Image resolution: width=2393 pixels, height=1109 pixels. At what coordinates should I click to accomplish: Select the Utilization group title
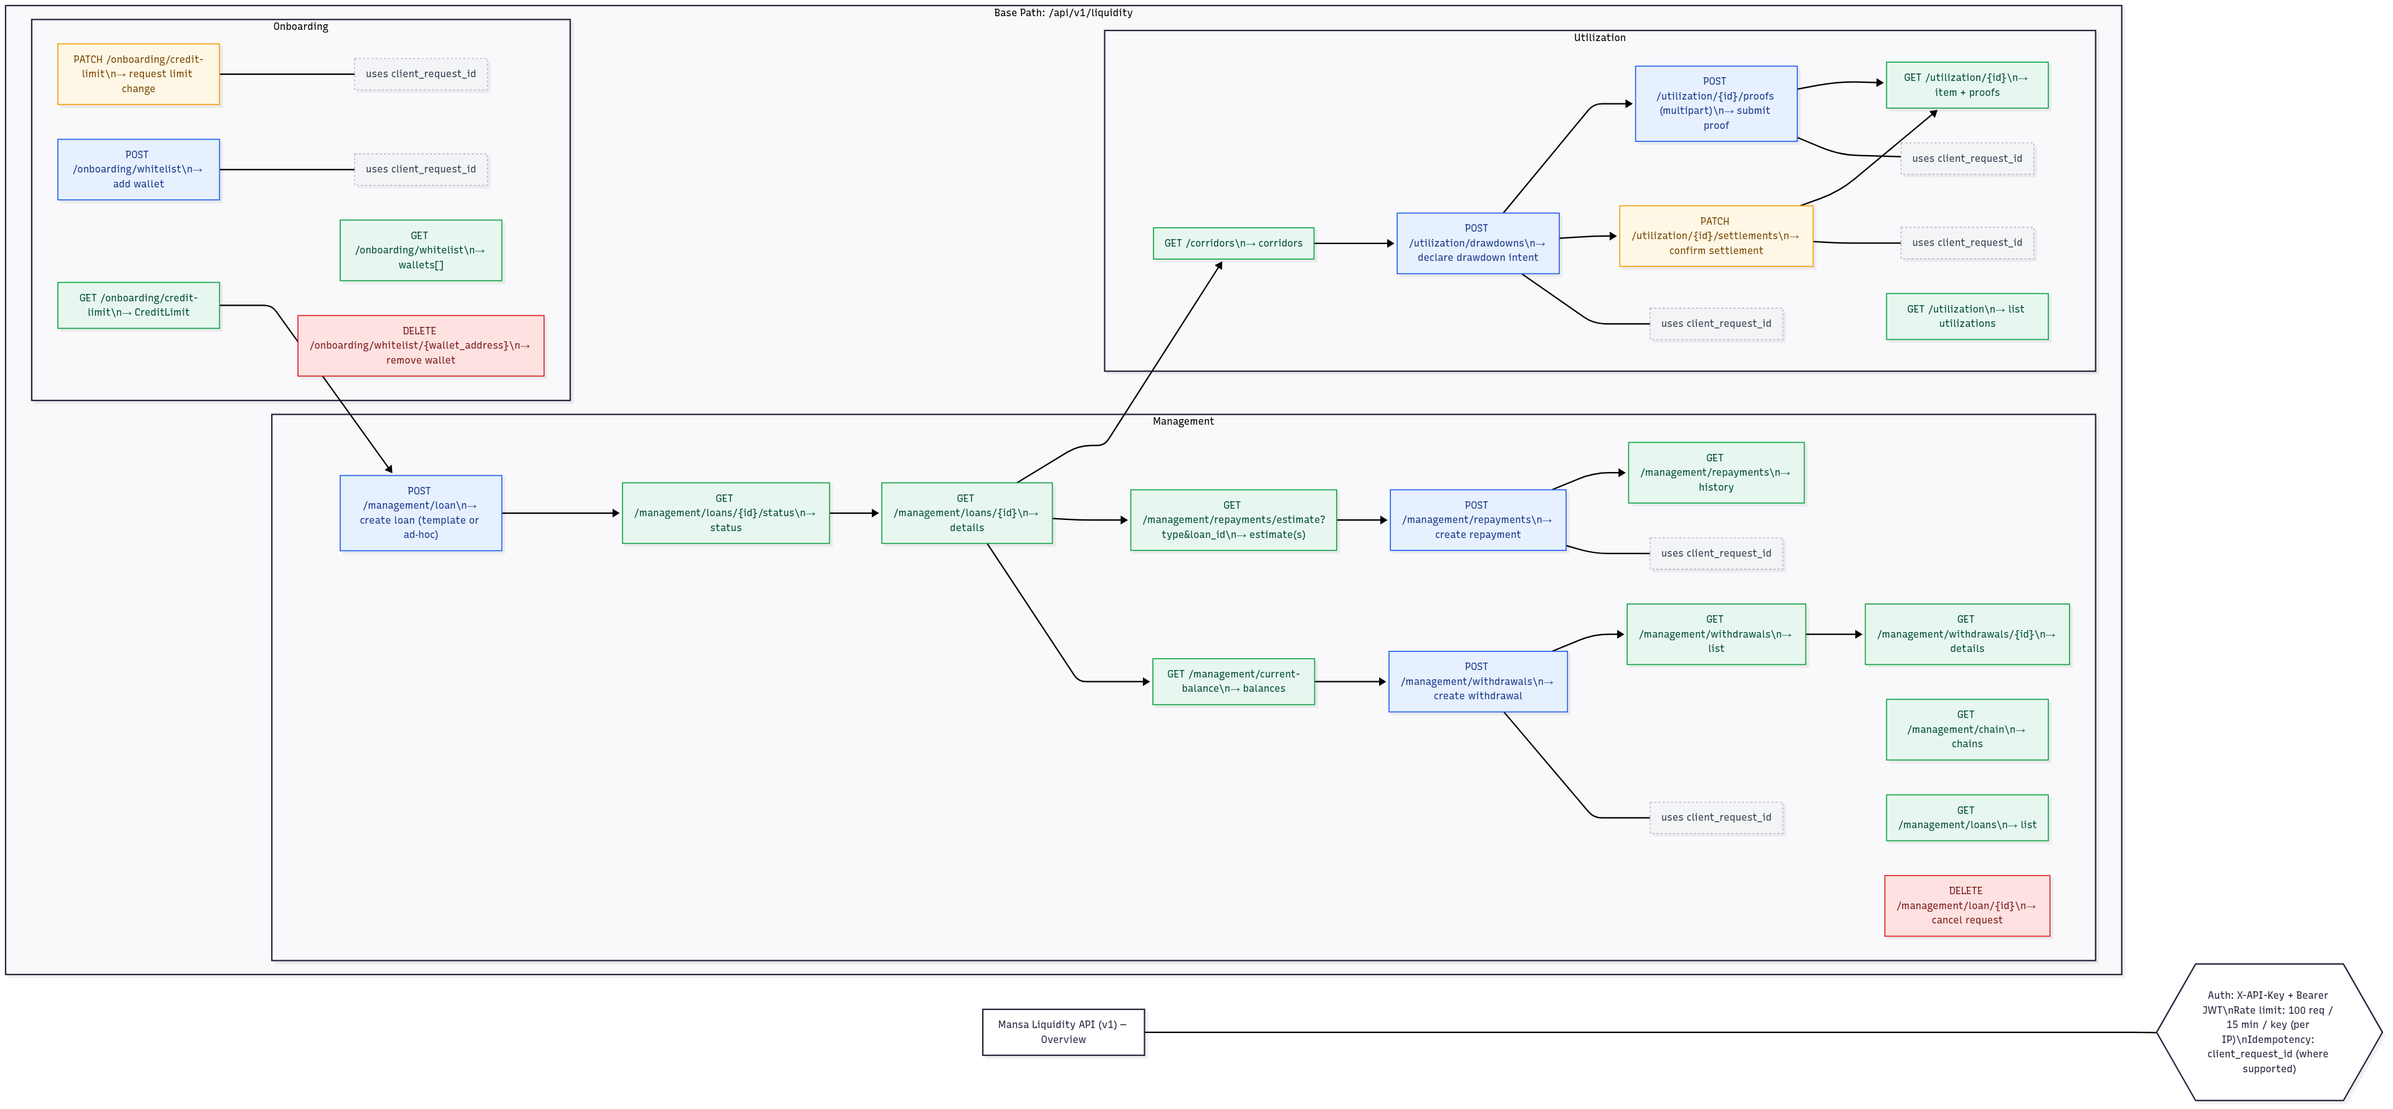click(x=1600, y=38)
